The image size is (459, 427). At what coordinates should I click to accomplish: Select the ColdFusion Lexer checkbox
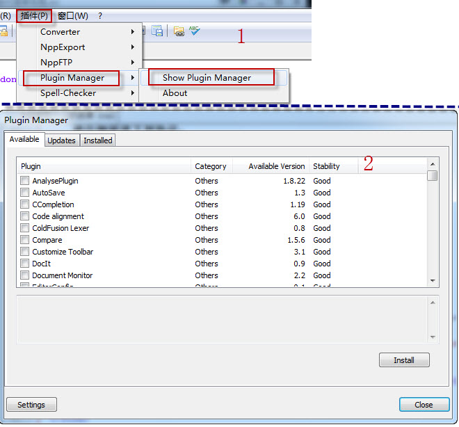25,227
